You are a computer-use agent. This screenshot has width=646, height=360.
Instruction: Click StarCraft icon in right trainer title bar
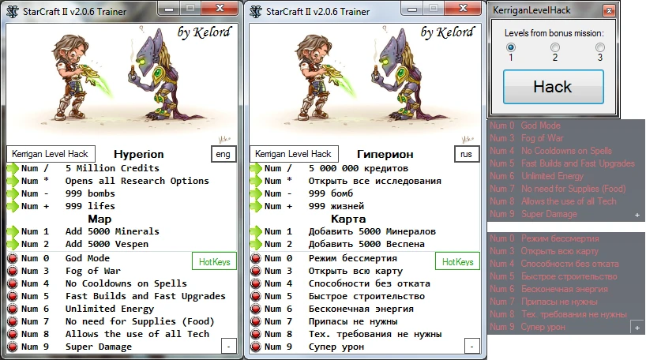pyautogui.click(x=256, y=12)
